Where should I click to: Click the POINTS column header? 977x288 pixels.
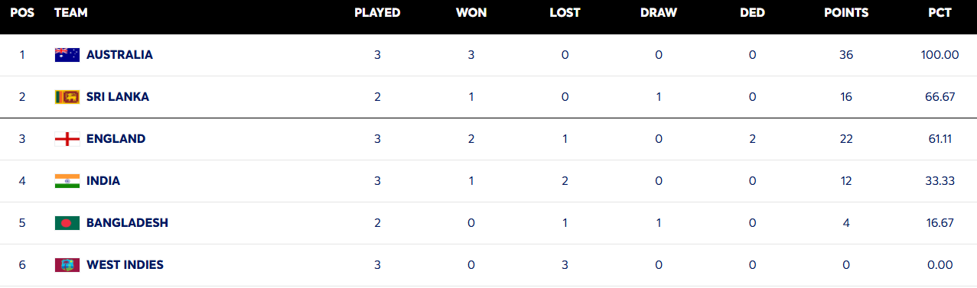tap(846, 13)
